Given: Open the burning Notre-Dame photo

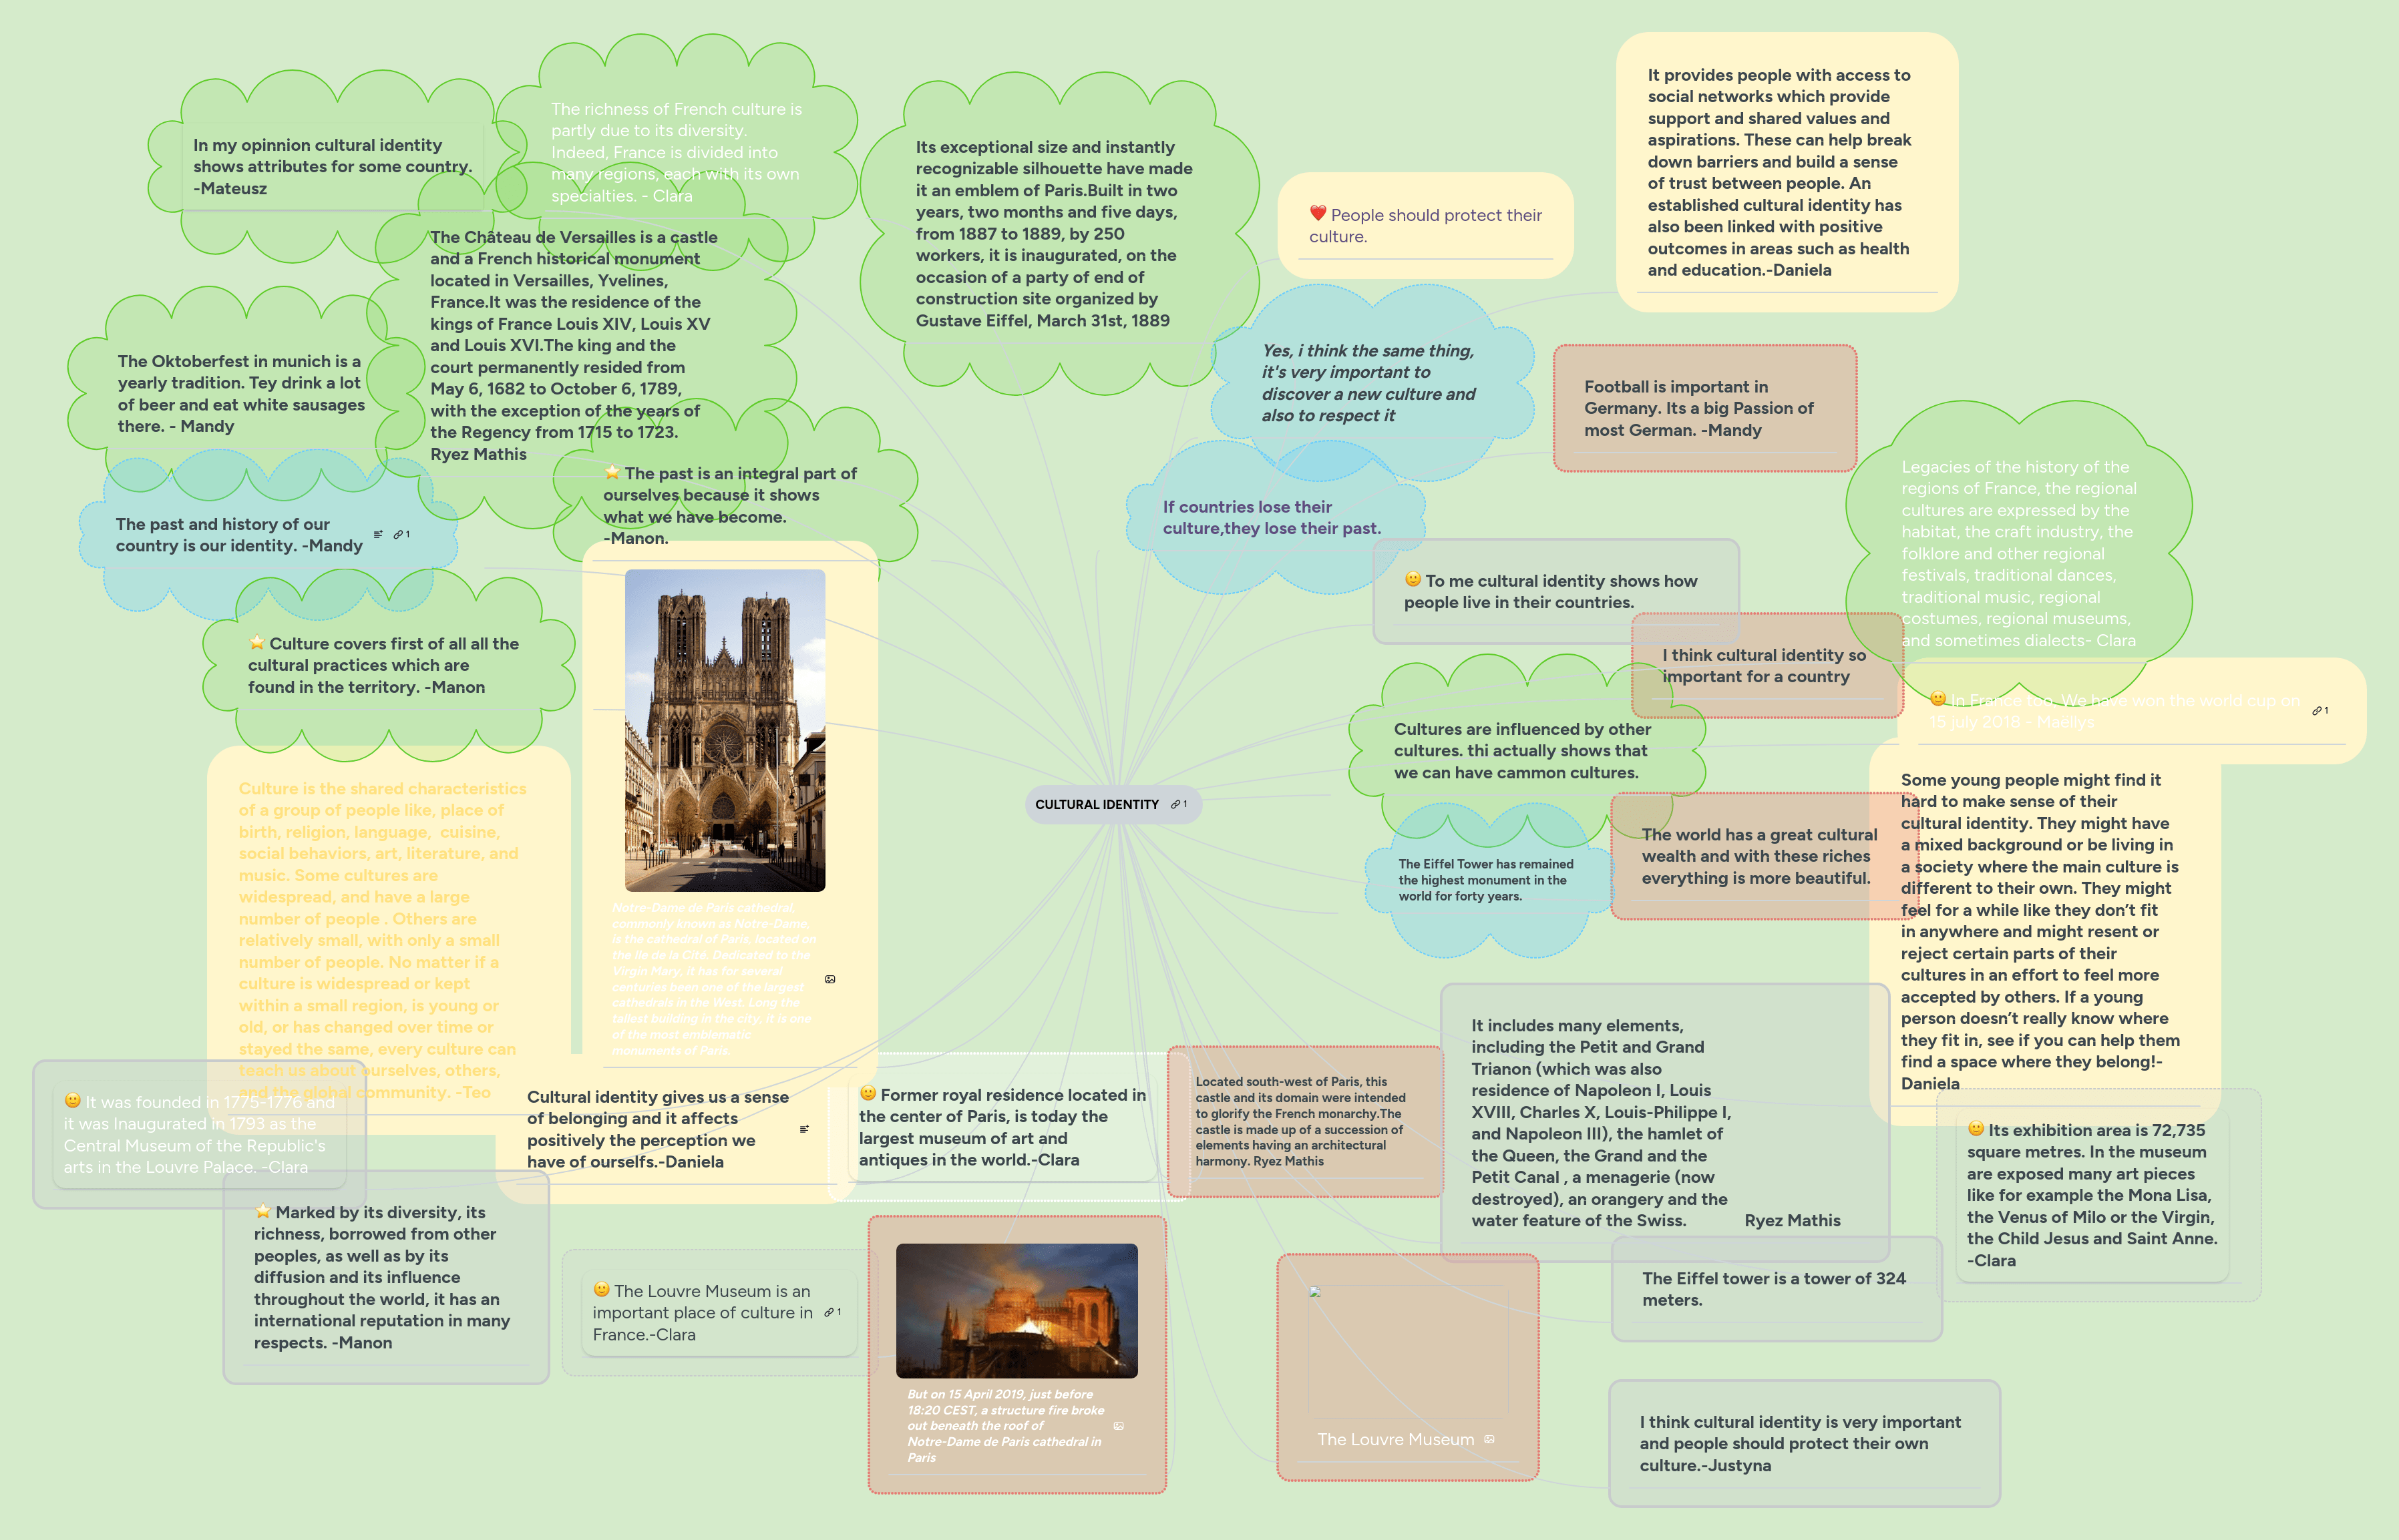Looking at the screenshot, I should click(x=1019, y=1310).
